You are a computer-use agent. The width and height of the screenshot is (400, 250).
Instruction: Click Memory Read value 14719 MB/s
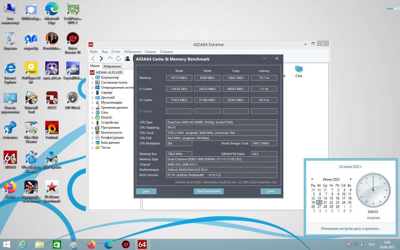179,78
